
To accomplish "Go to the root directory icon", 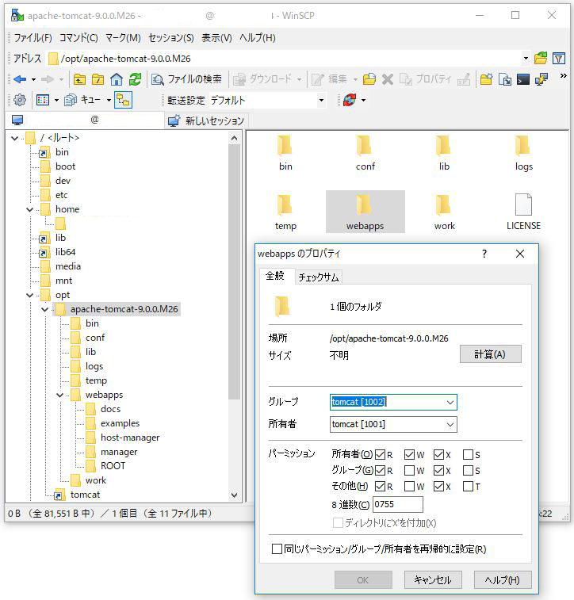I will tap(98, 79).
